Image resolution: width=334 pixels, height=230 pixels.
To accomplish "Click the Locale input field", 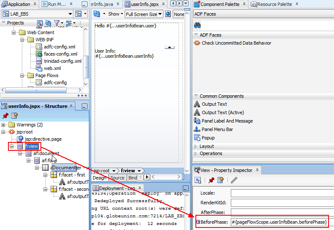I will pyautogui.click(x=282, y=193).
